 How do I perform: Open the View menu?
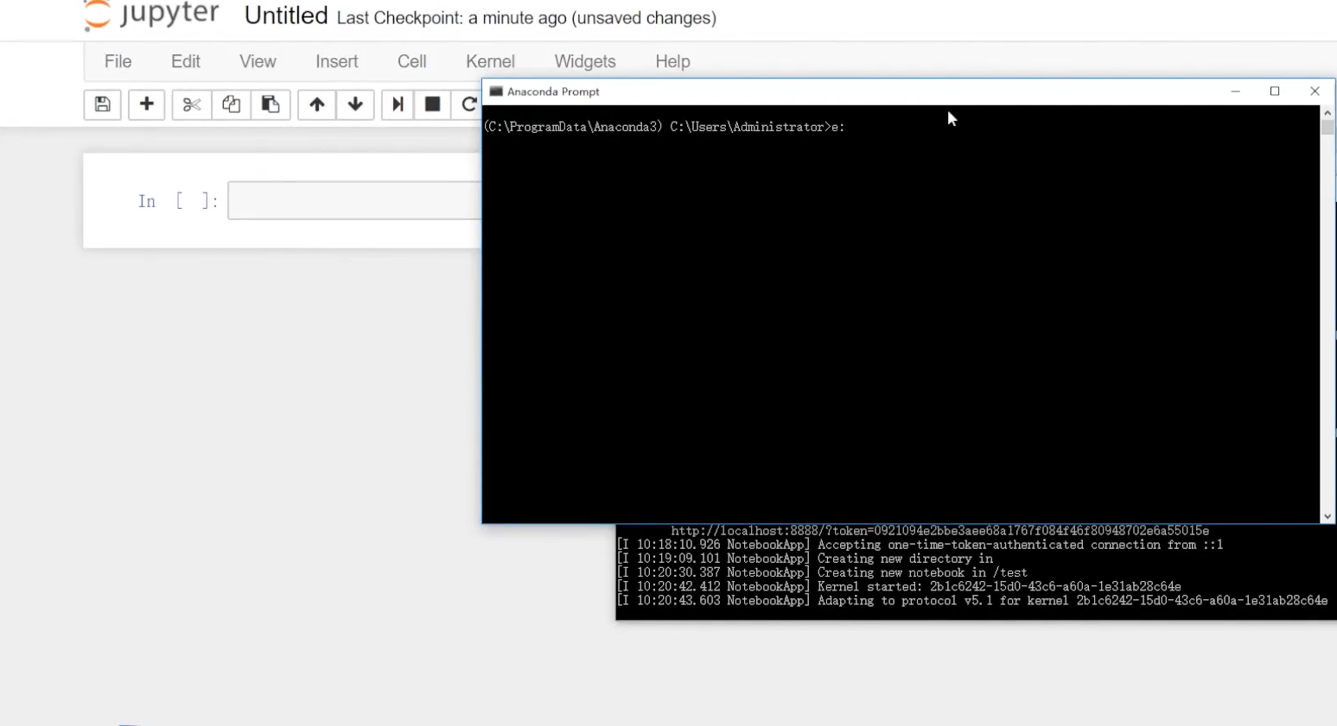pyautogui.click(x=258, y=61)
